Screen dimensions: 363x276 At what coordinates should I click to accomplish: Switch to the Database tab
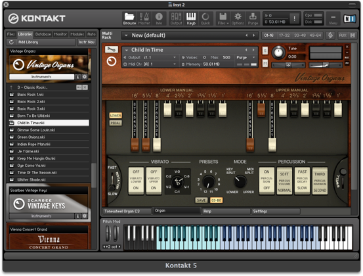(43, 34)
